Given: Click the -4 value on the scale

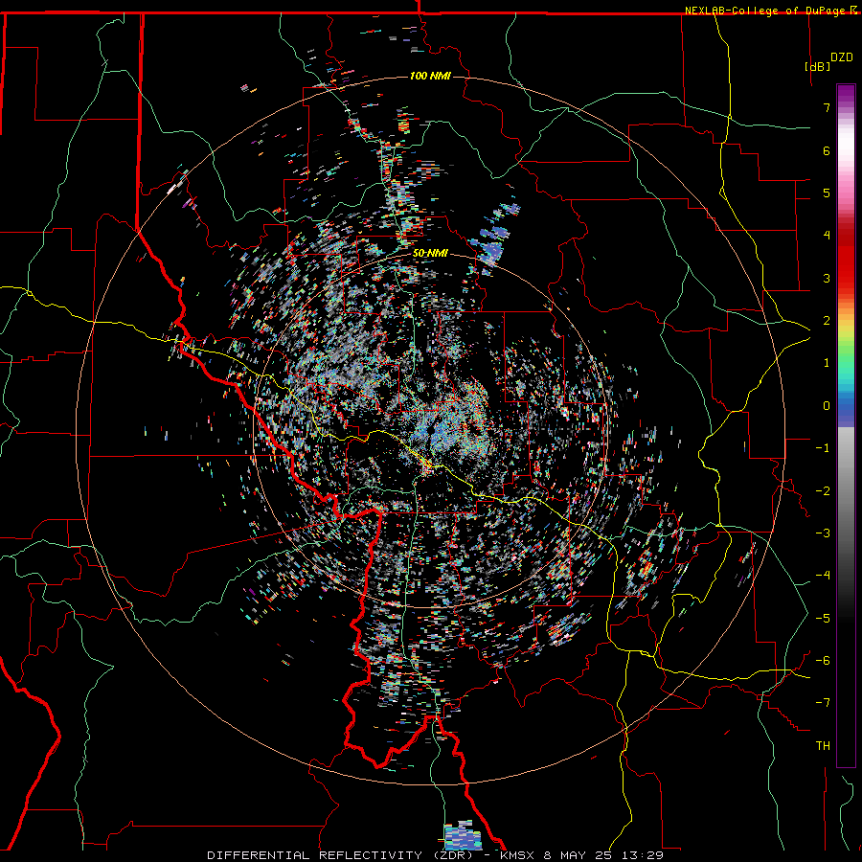Looking at the screenshot, I should tap(823, 576).
